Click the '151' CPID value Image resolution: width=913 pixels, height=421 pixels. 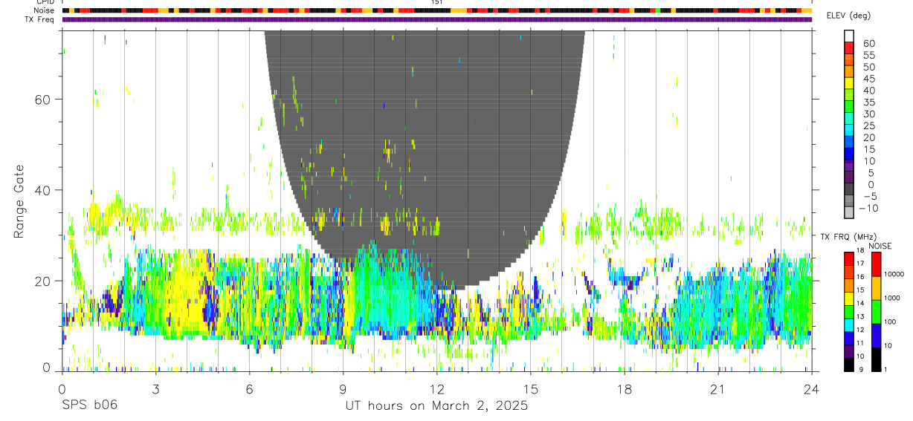pos(436,2)
